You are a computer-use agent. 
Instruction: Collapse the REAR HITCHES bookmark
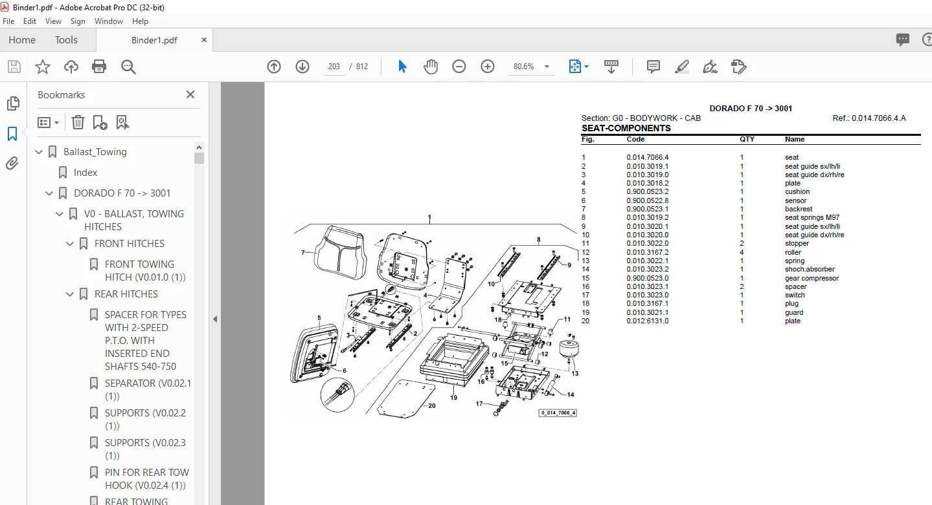pos(70,294)
